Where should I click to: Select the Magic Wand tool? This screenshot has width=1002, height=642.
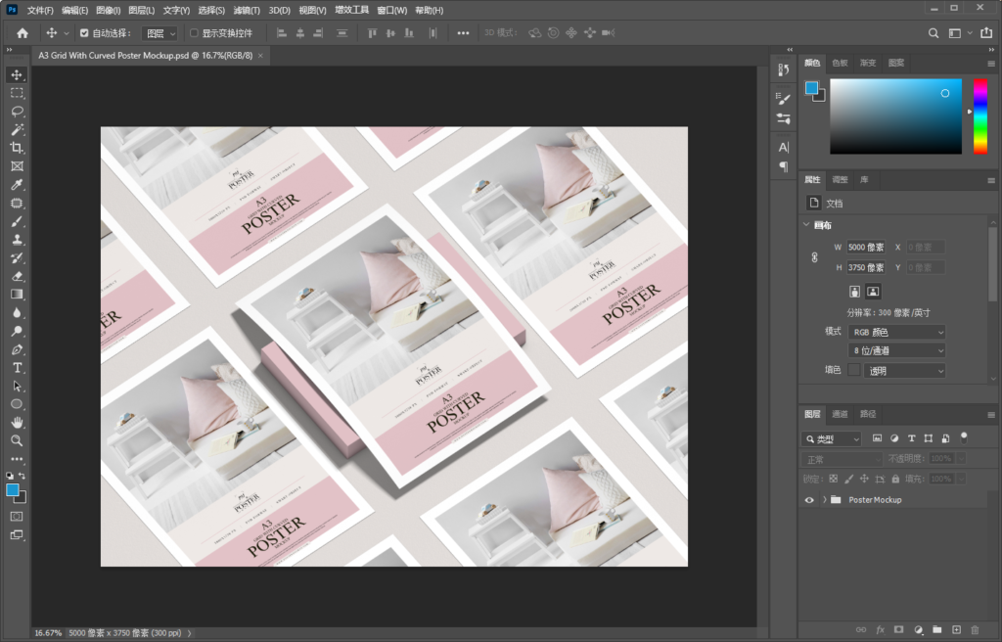(17, 130)
